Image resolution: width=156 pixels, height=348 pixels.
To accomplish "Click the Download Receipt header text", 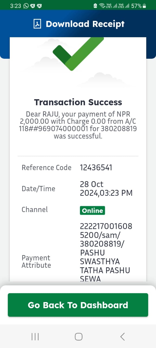I will click(x=85, y=24).
